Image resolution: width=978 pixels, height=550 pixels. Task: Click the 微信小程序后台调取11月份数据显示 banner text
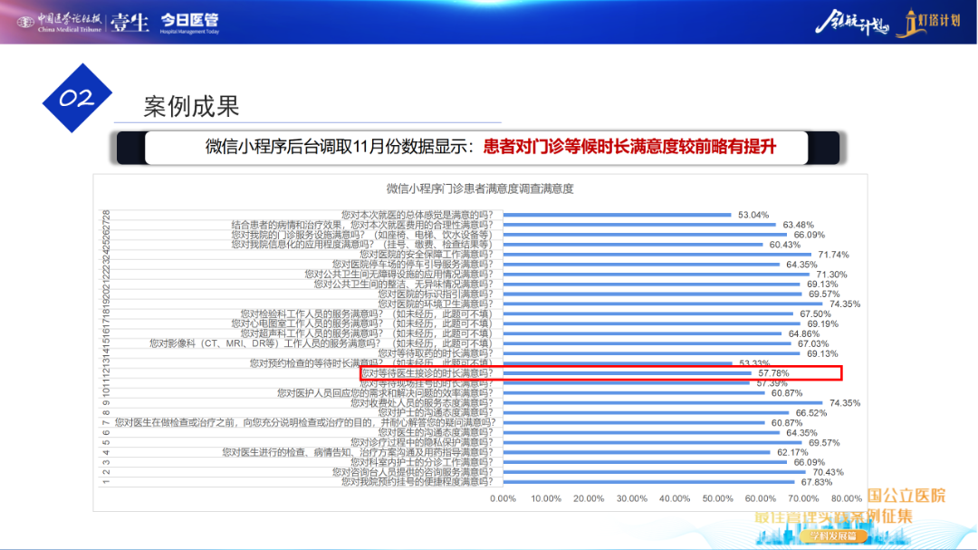pyautogui.click(x=342, y=147)
